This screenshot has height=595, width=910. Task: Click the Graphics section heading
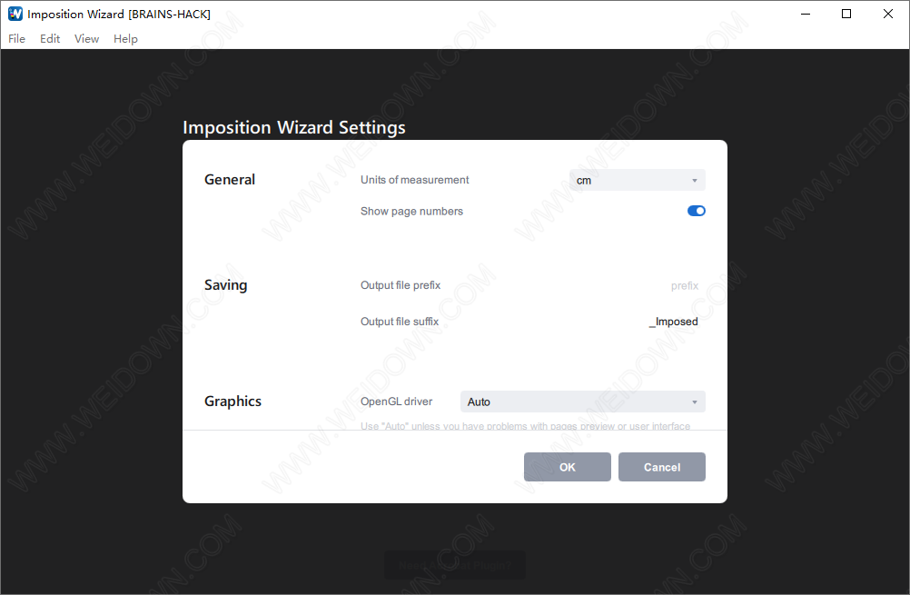[x=232, y=402]
